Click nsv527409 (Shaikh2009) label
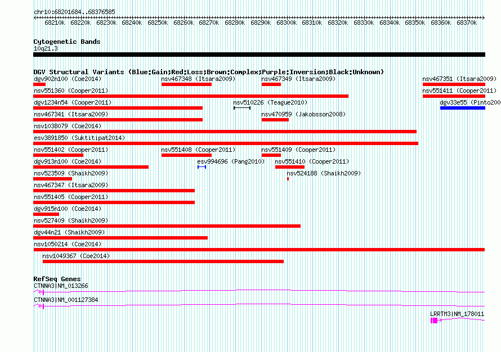The width and height of the screenshot is (501, 352). [x=71, y=221]
